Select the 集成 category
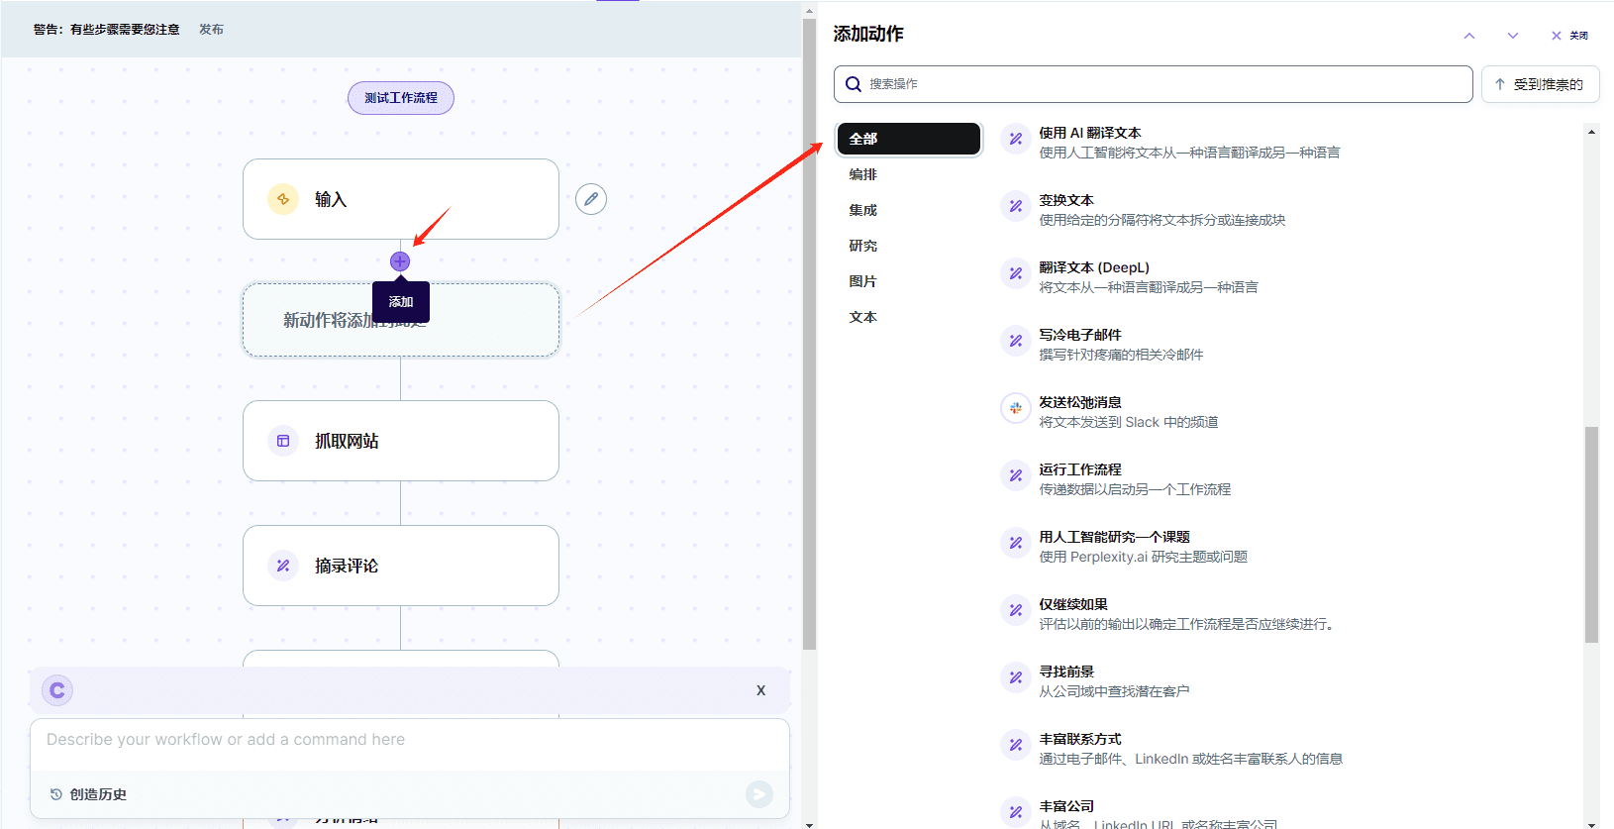 (863, 210)
